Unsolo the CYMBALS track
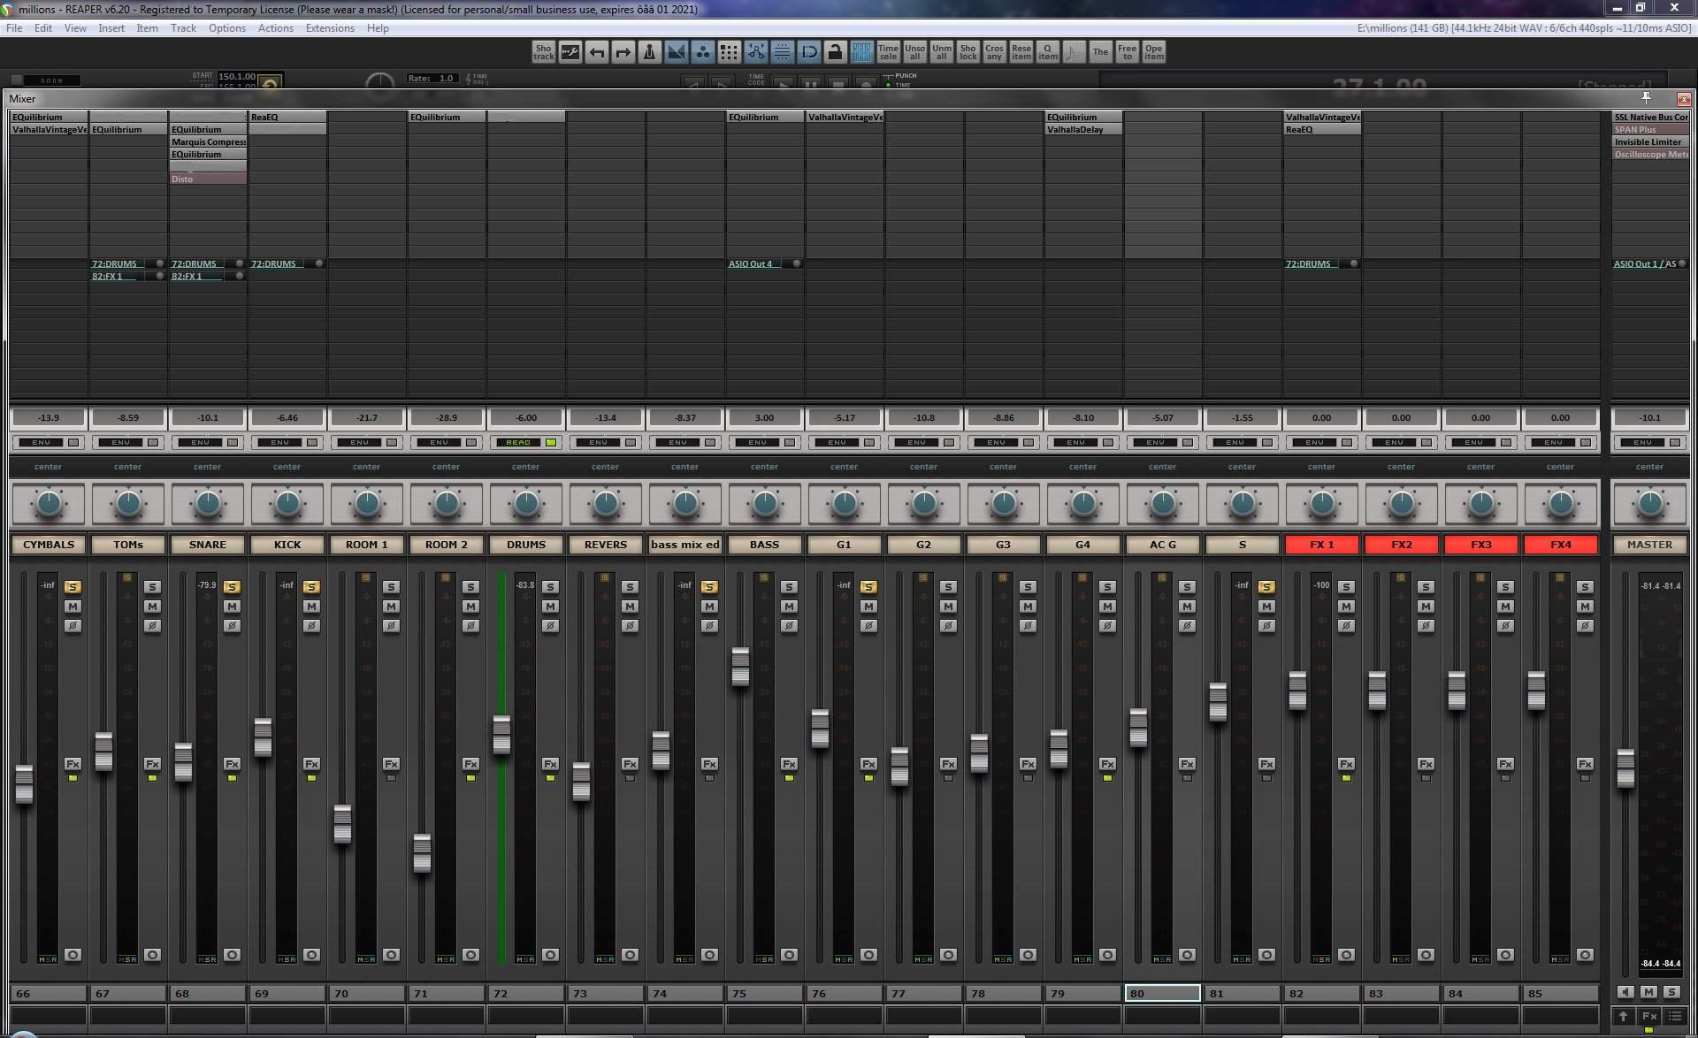 tap(73, 587)
